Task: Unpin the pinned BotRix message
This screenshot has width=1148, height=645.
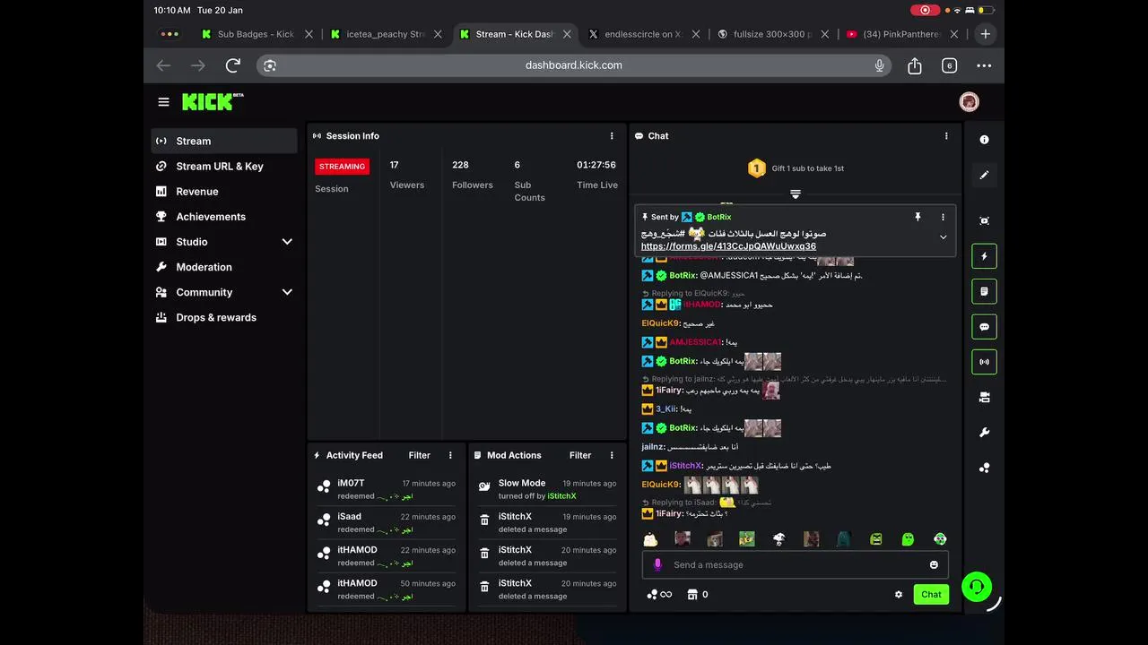Action: (x=918, y=217)
